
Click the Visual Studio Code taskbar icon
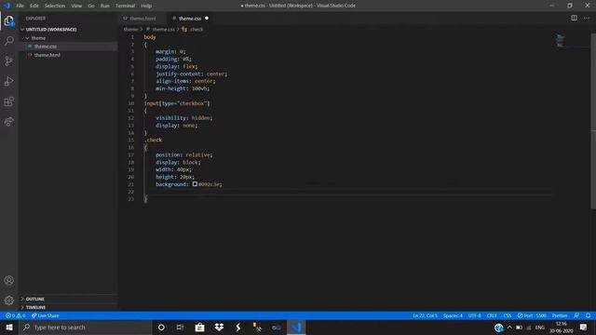click(296, 328)
